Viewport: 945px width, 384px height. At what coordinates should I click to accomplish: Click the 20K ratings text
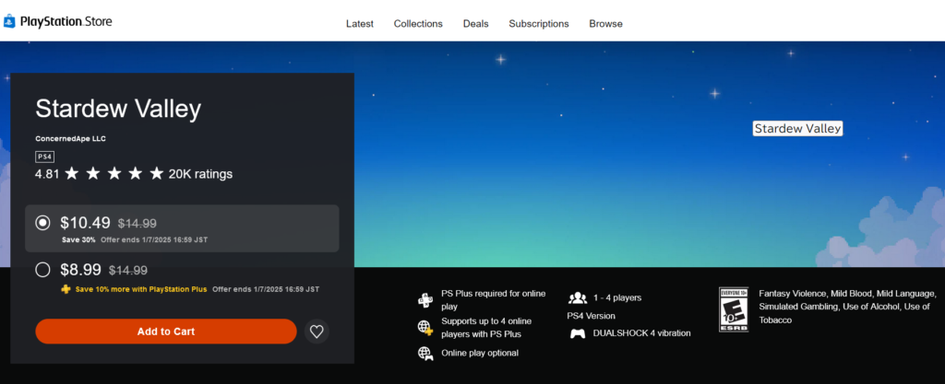click(x=200, y=174)
